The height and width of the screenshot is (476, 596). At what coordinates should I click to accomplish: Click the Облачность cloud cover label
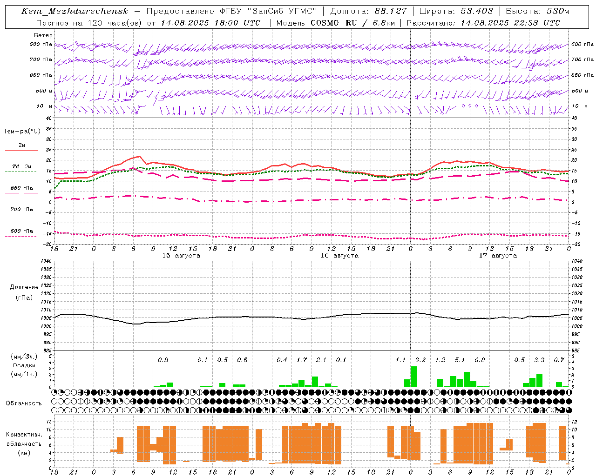pos(24,403)
